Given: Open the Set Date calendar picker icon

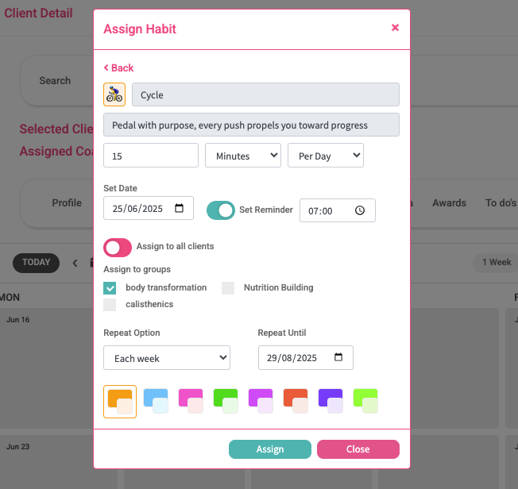Looking at the screenshot, I should (x=180, y=209).
